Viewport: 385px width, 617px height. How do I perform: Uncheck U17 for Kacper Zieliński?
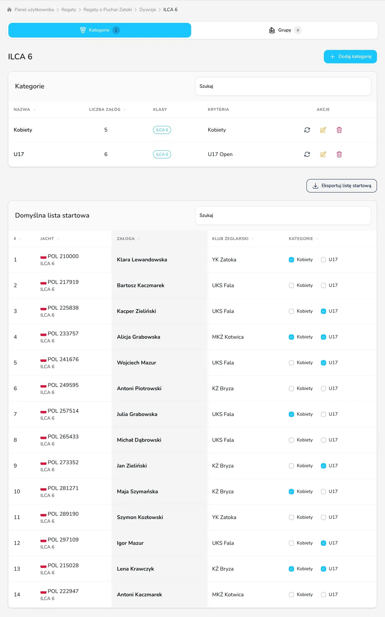point(324,311)
